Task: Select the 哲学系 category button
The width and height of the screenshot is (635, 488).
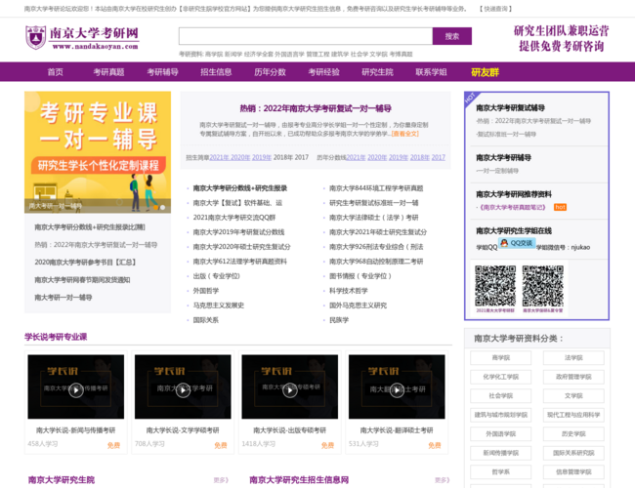Action: tap(500, 471)
